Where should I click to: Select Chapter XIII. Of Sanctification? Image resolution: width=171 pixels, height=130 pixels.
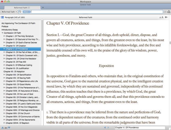(x=19, y=75)
